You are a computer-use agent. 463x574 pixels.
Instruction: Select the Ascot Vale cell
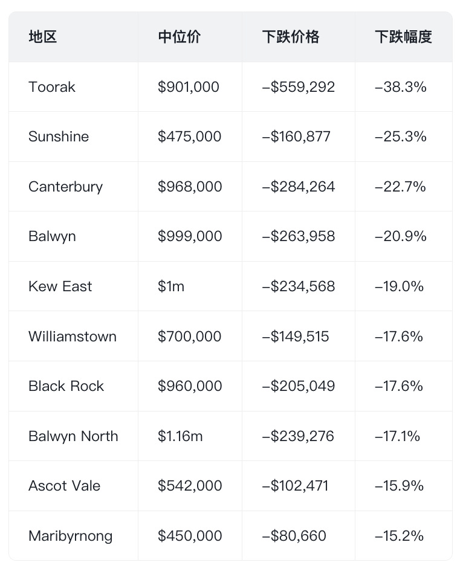(64, 486)
